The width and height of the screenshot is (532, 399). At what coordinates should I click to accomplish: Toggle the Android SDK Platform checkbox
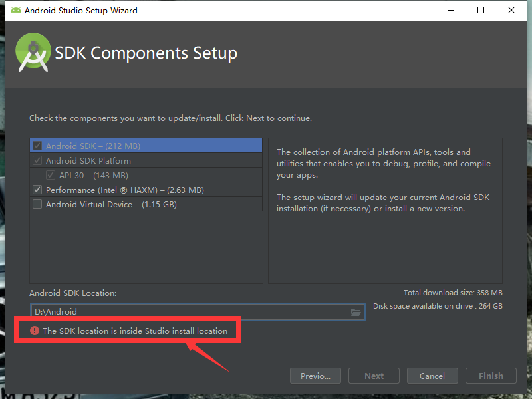[37, 160]
